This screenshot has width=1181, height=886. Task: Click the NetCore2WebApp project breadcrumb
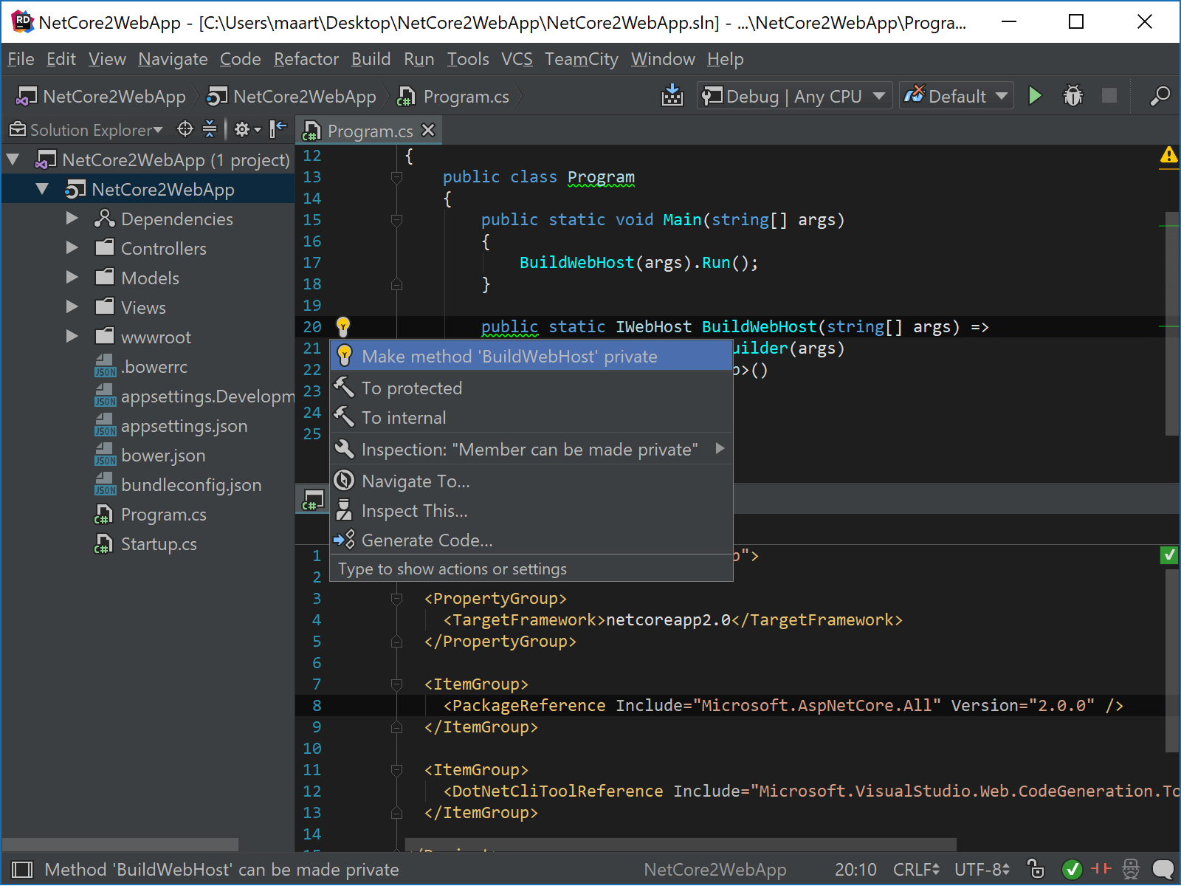pyautogui.click(x=292, y=96)
